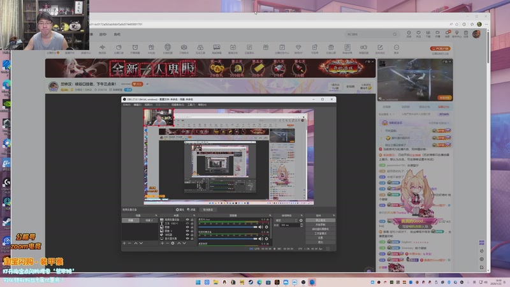Remove selected scene with minus icon in Scenes panel
Image resolution: width=510 pixels, height=287 pixels.
tap(129, 243)
